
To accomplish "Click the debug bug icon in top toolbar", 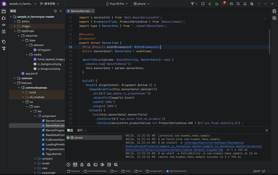I will [210, 4].
